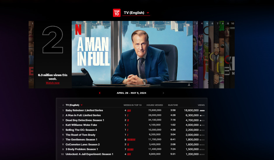This screenshot has width=274, height=160.
Task: Click Unlocked: A Jail Experiment: Season 1
Action: pyautogui.click(x=89, y=154)
